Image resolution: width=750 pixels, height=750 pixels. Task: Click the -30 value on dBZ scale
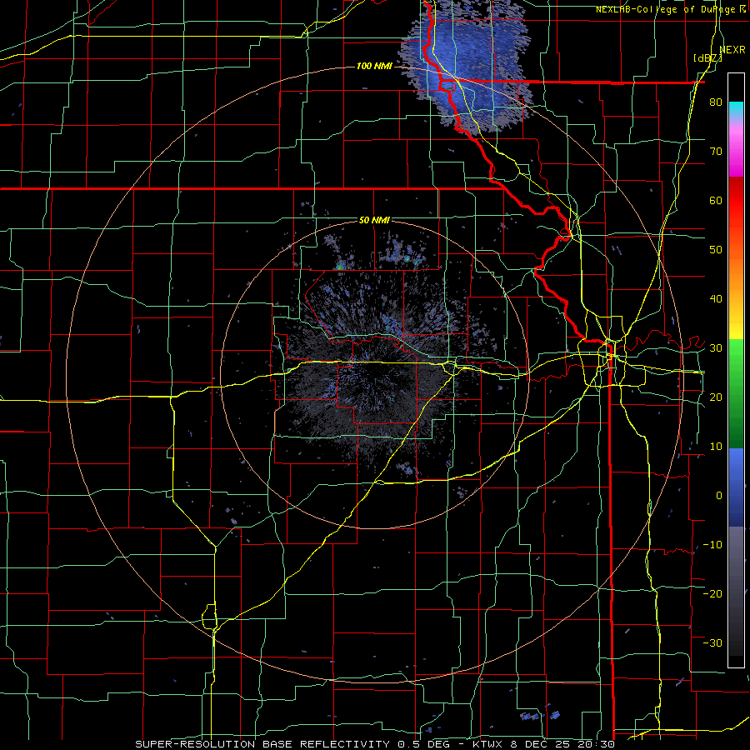(x=712, y=642)
